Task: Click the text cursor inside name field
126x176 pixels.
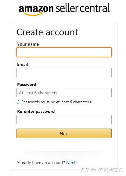Action: point(19,52)
